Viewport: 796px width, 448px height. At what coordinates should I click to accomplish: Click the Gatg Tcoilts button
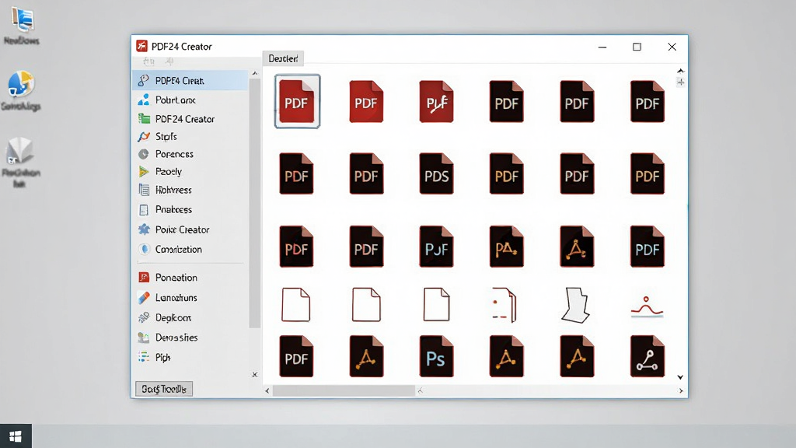coord(164,389)
